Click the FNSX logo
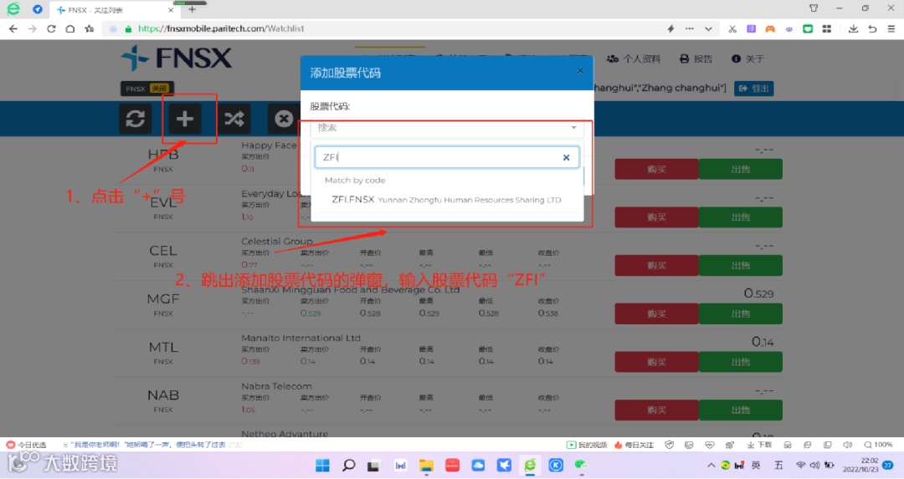Screen dimensions: 904x479 click(177, 59)
